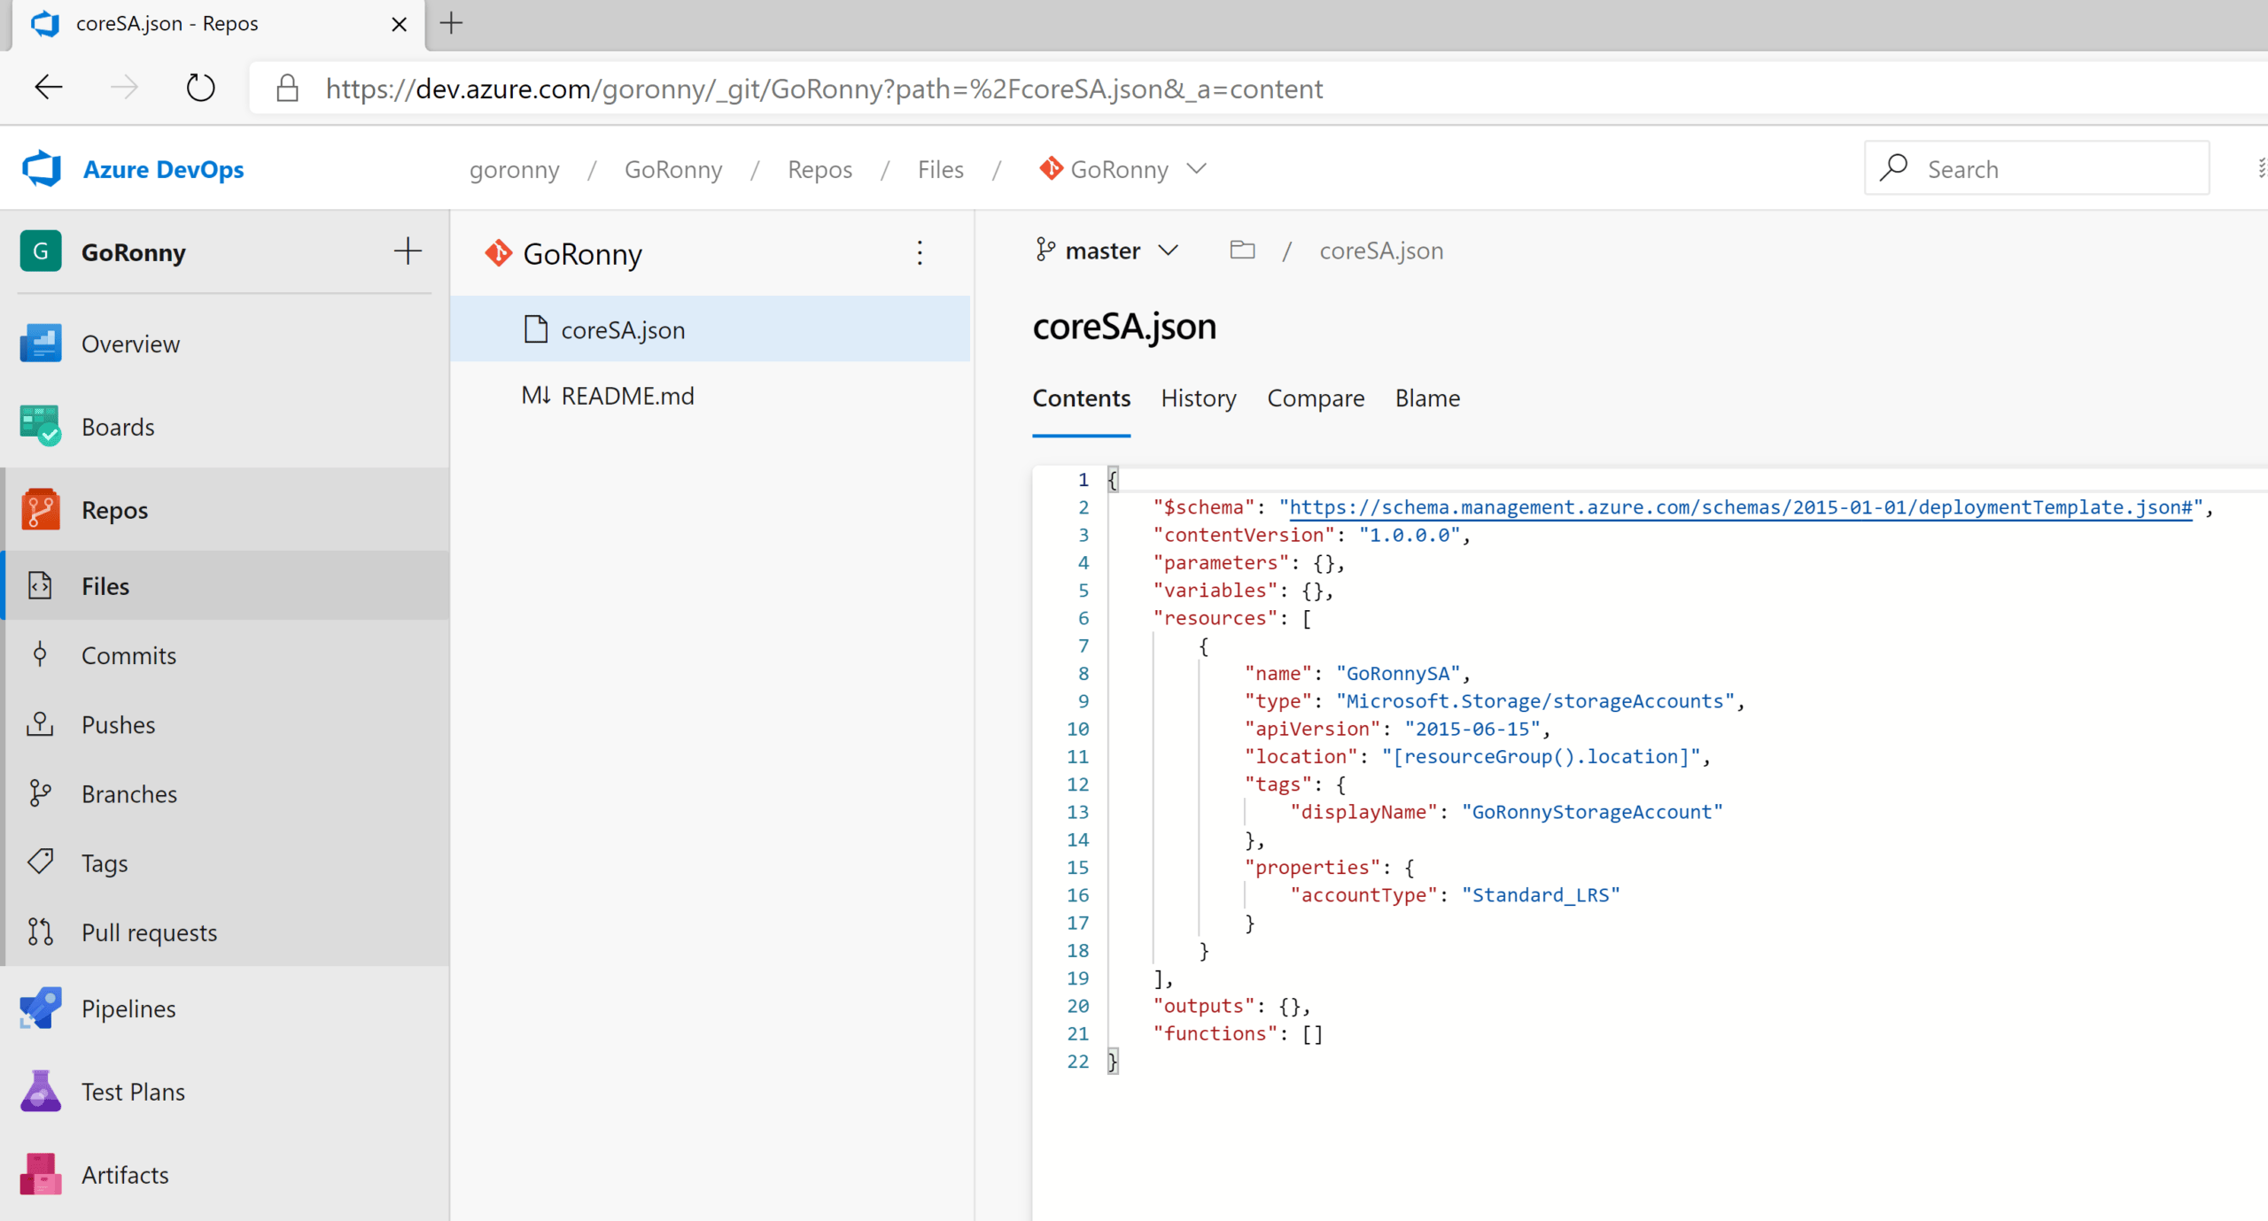
Task: Click the Azure DevOps text link
Action: pos(163,169)
